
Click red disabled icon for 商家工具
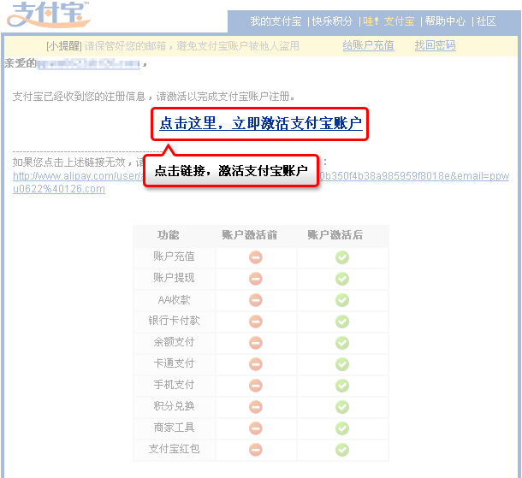tap(256, 428)
